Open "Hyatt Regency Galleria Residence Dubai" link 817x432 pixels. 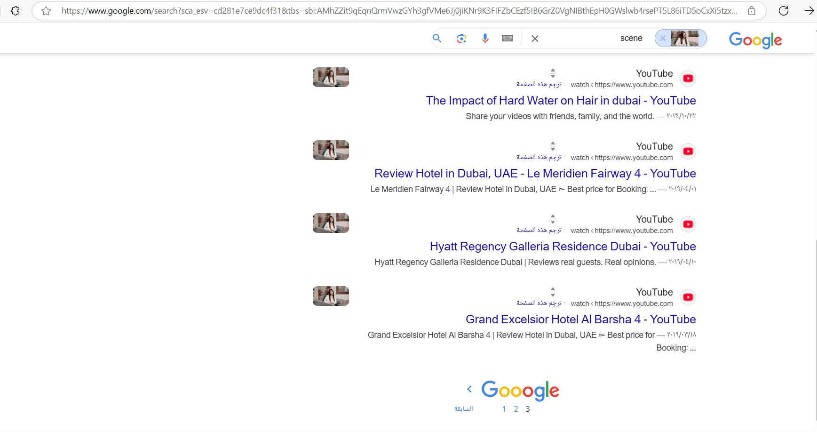563,247
